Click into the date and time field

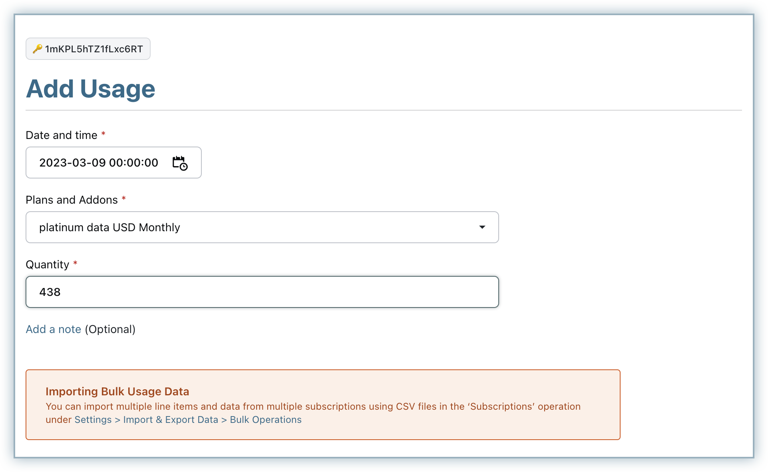click(x=99, y=163)
